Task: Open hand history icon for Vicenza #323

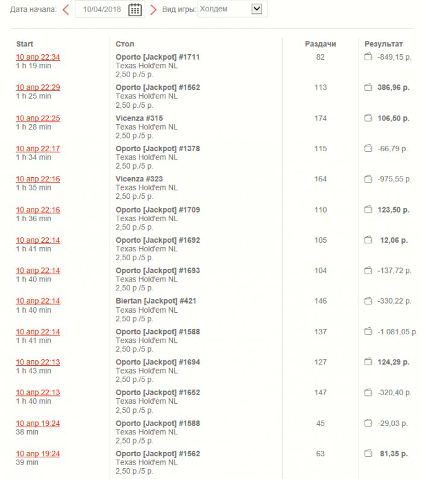Action: coord(368,179)
